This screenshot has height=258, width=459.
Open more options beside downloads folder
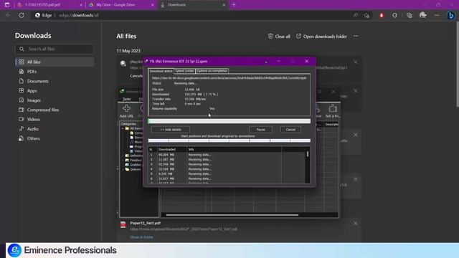pos(356,37)
